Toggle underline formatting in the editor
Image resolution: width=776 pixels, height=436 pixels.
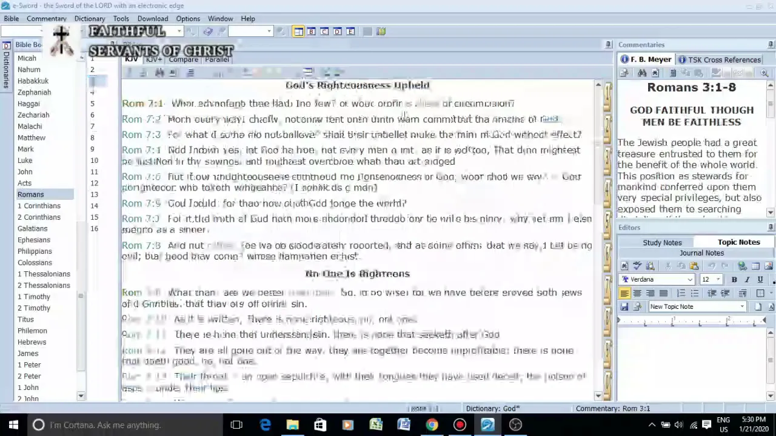pyautogui.click(x=760, y=279)
